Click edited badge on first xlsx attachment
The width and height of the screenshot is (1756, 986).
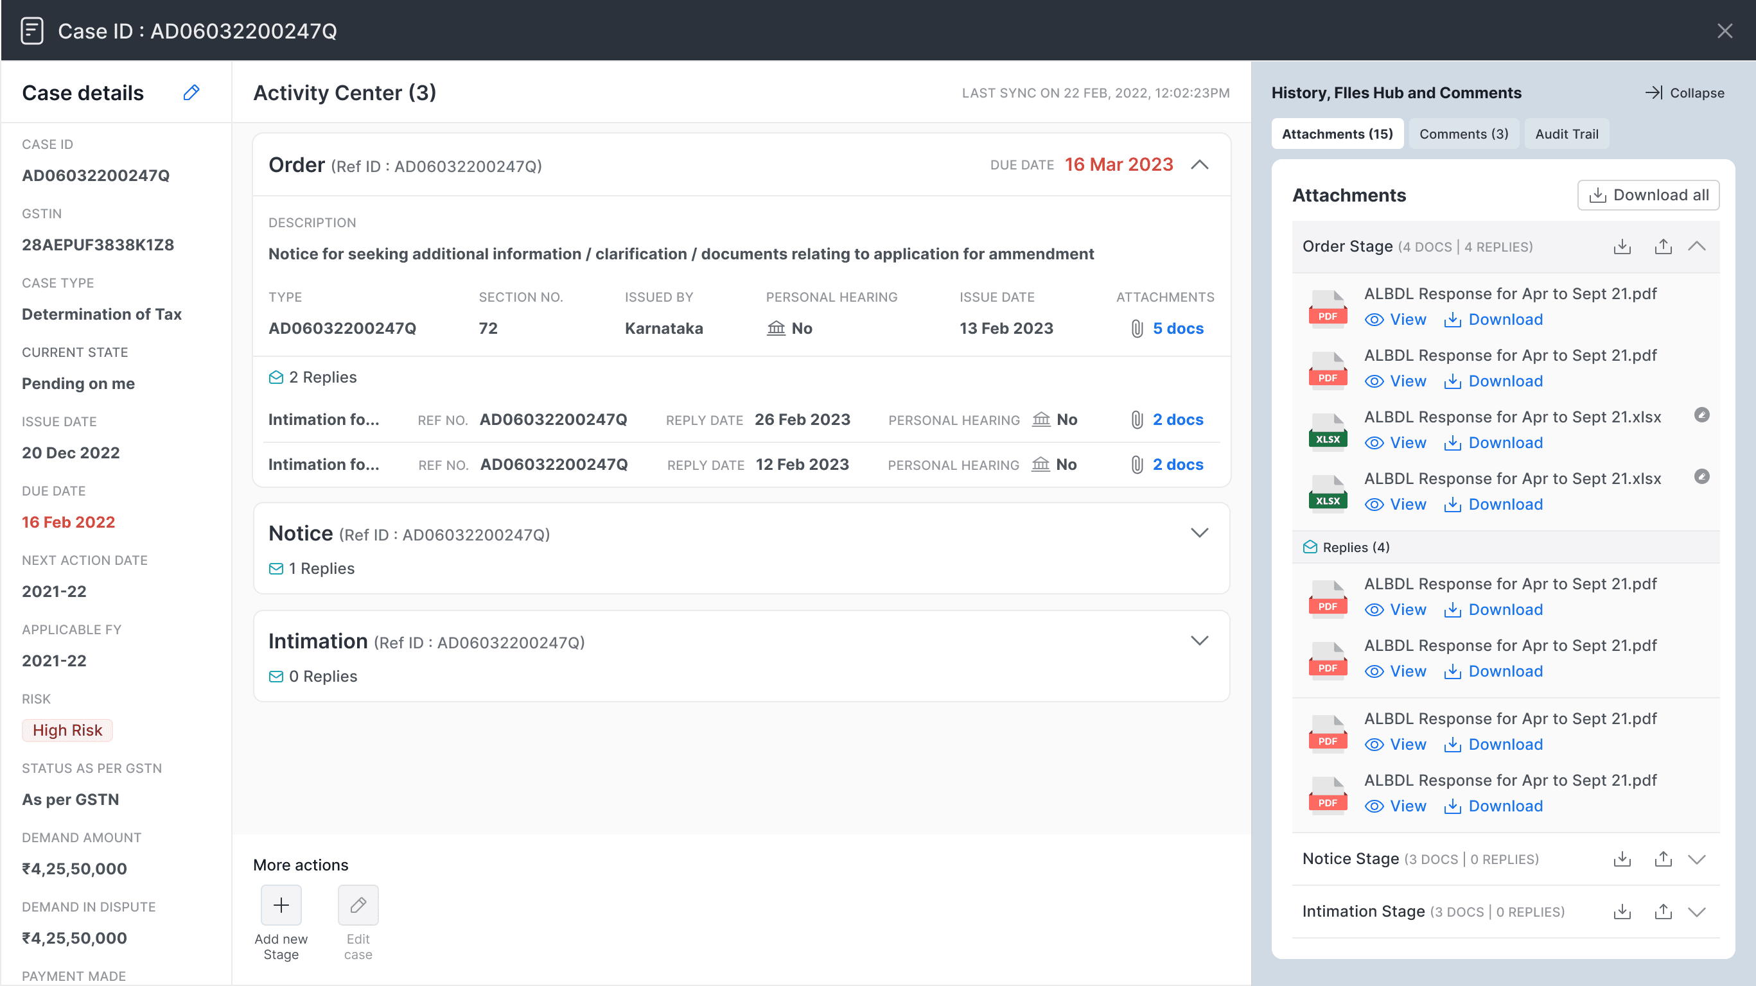point(1701,415)
